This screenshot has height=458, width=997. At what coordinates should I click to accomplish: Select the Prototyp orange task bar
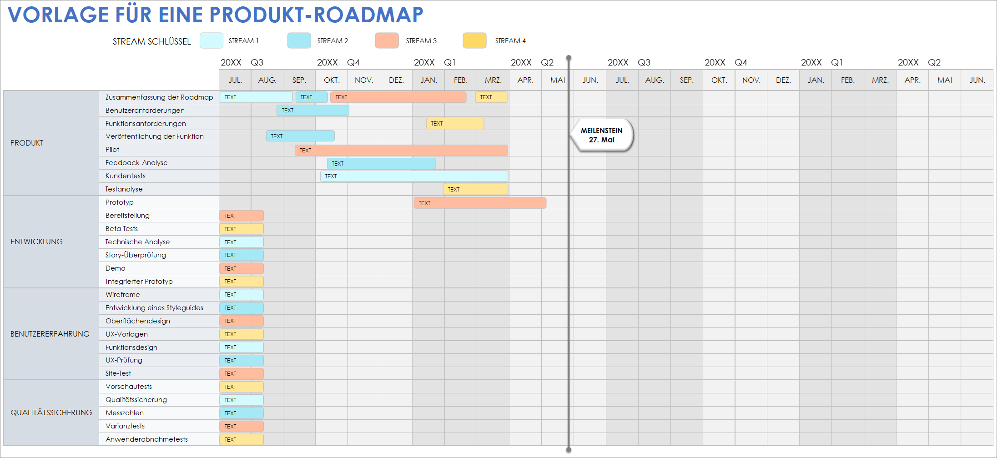pyautogui.click(x=480, y=203)
